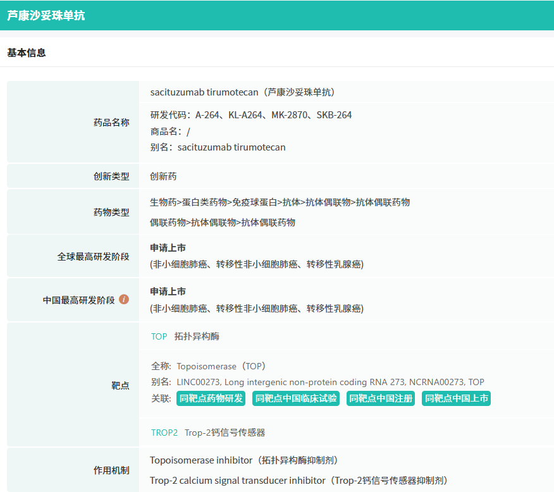Select the 基本信息 section heading
The height and width of the screenshot is (492, 554).
[x=27, y=52]
